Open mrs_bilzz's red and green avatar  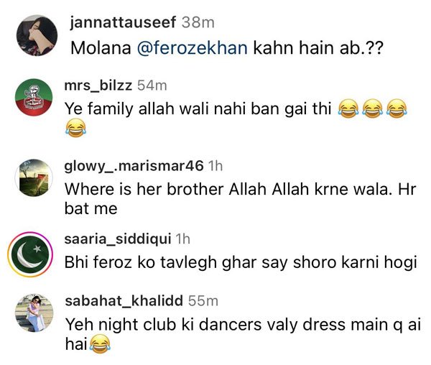(x=34, y=97)
